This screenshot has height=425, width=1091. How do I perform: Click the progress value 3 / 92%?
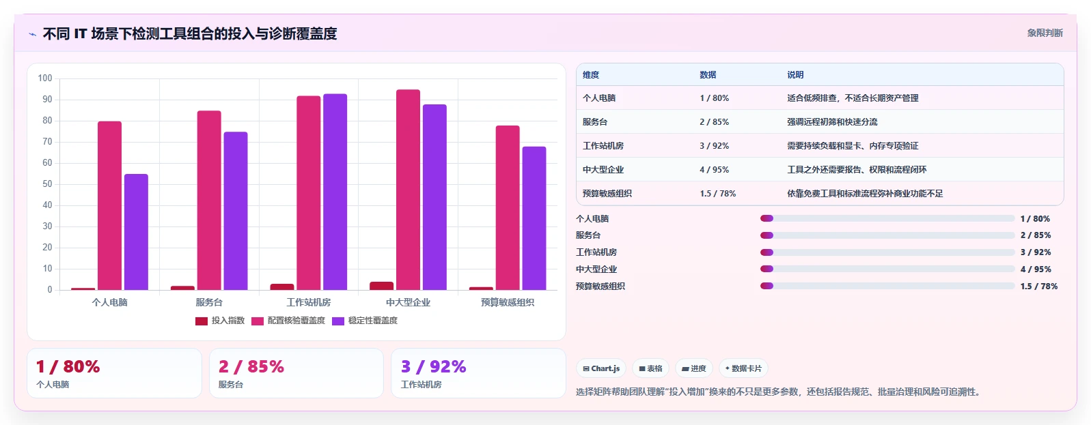[1036, 252]
